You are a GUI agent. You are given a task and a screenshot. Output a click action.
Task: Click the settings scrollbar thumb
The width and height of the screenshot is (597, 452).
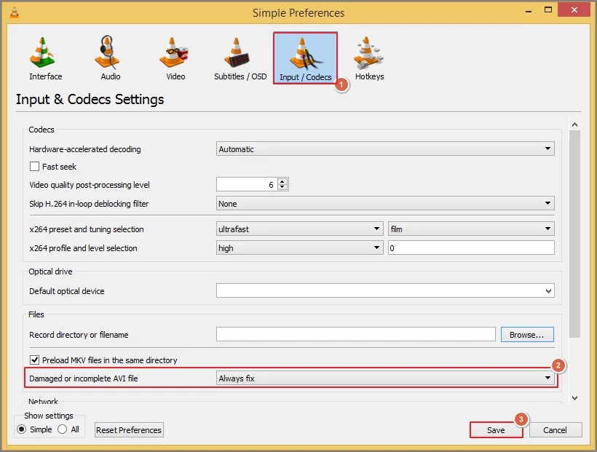(x=575, y=234)
